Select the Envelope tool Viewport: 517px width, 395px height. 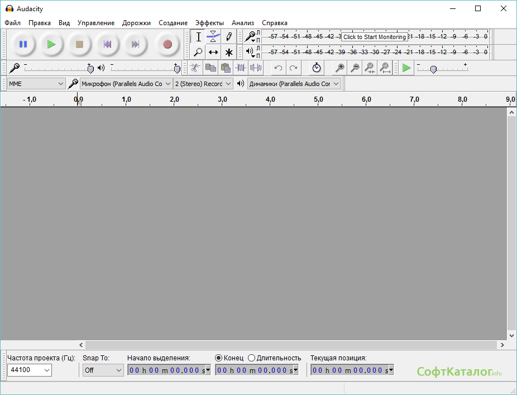tap(214, 36)
